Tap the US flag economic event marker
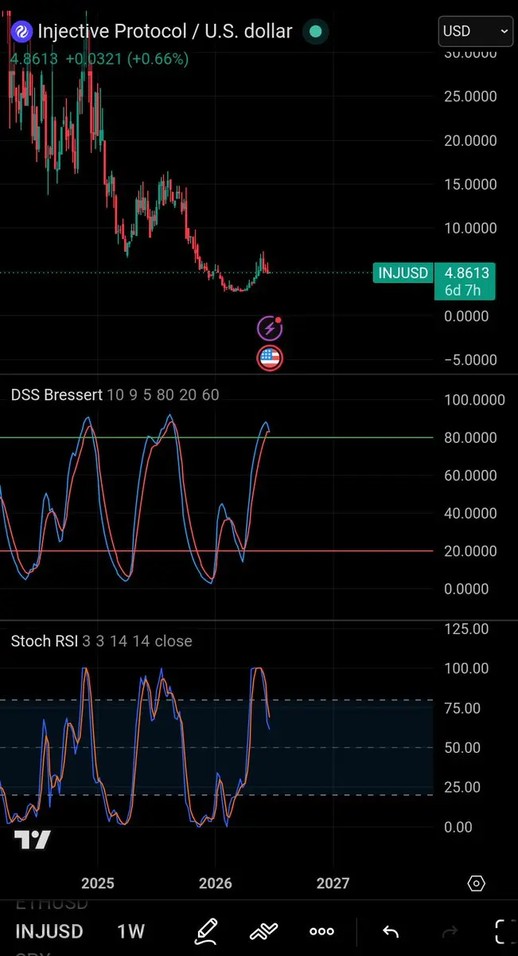 [x=270, y=358]
